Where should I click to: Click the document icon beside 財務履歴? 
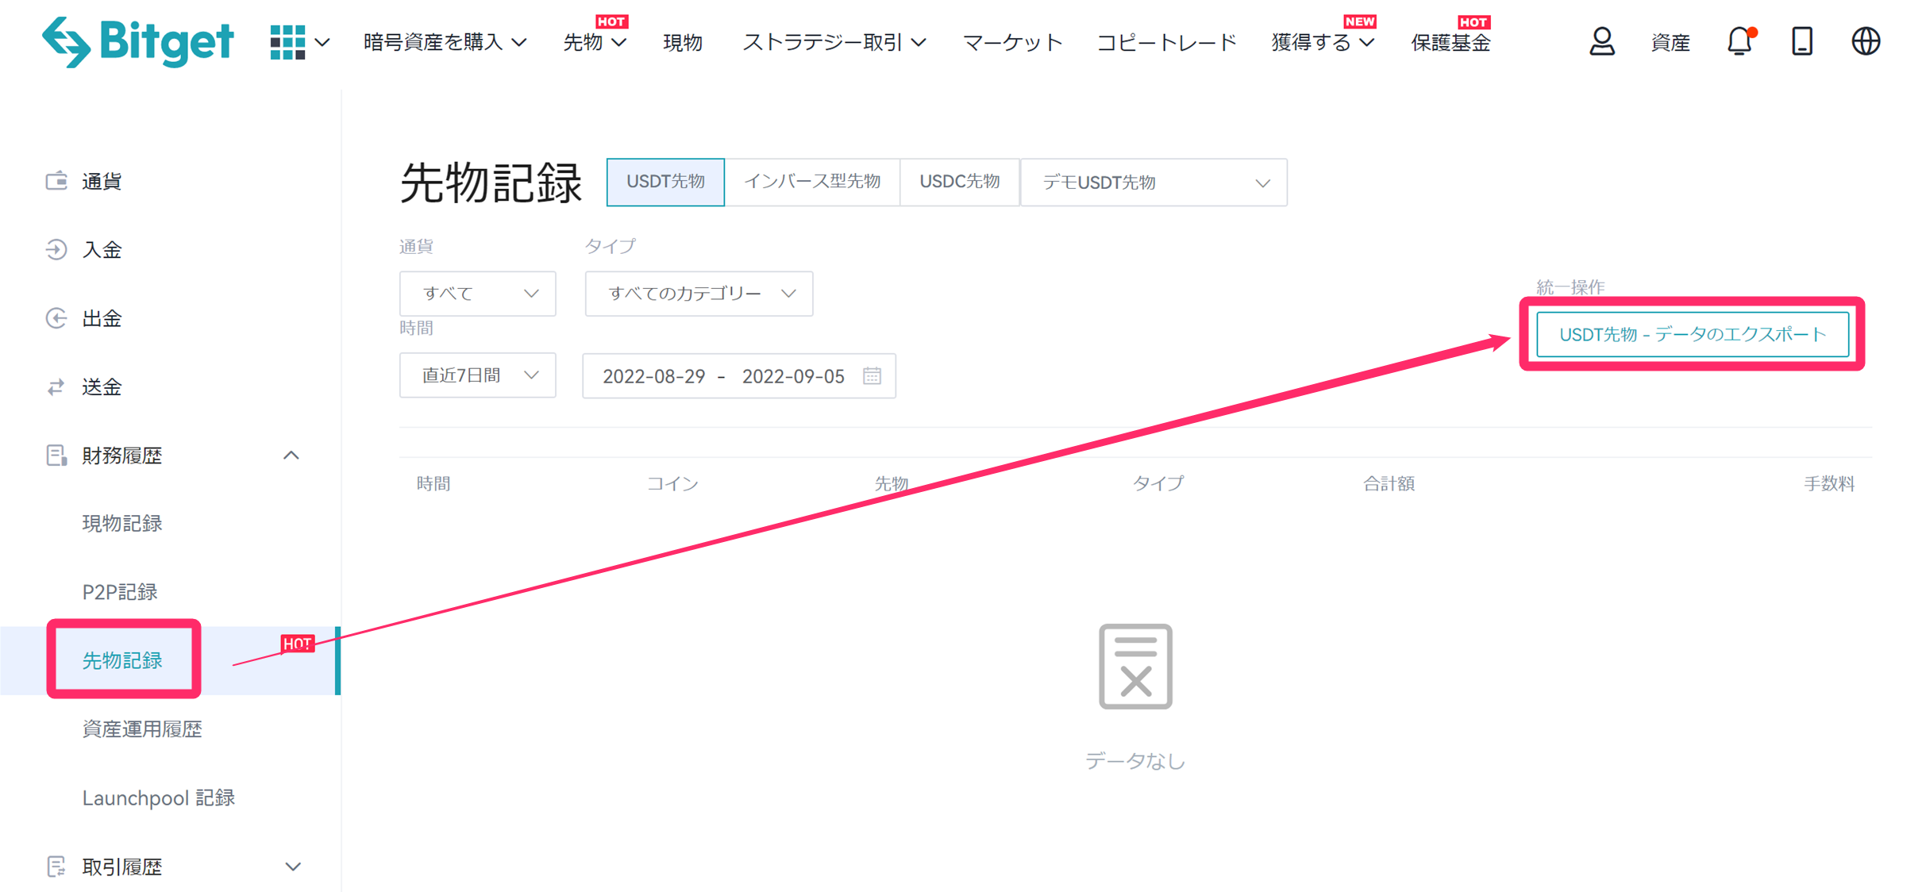click(56, 455)
